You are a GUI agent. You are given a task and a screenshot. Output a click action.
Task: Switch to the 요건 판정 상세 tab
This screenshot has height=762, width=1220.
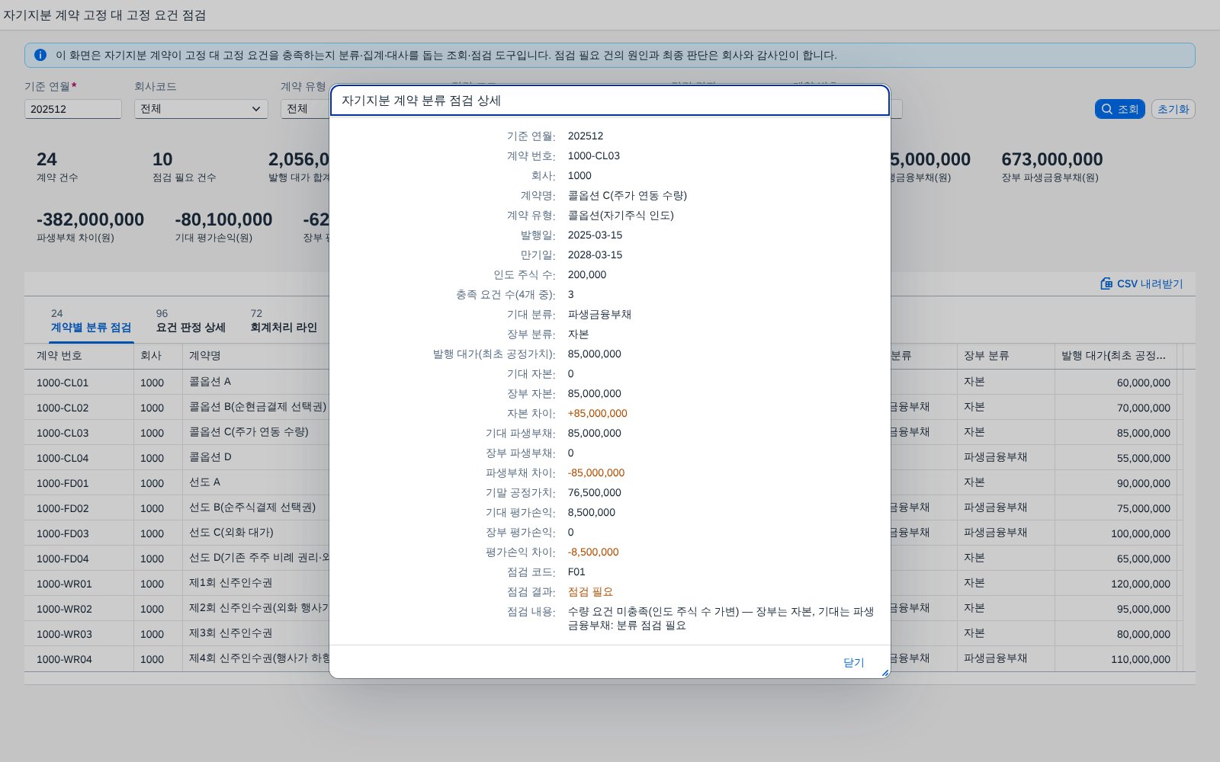[191, 322]
